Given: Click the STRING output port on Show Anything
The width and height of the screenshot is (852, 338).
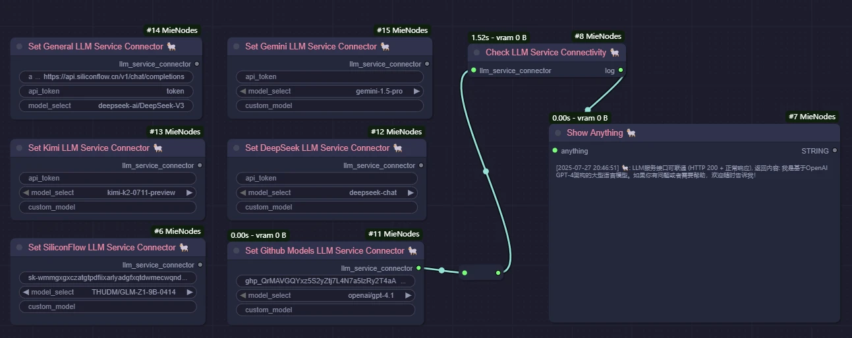Looking at the screenshot, I should click(x=835, y=150).
